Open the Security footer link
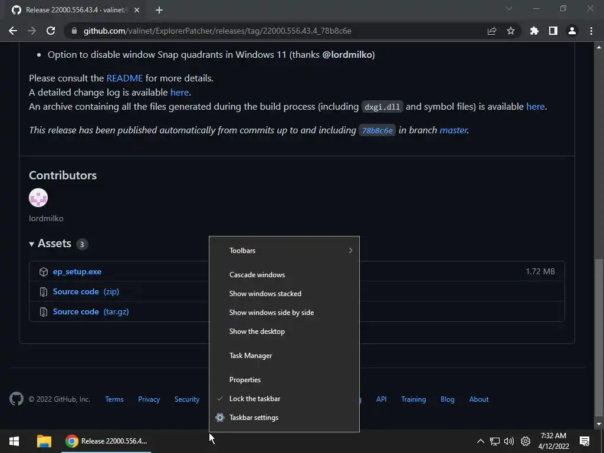The image size is (604, 453). click(x=187, y=399)
